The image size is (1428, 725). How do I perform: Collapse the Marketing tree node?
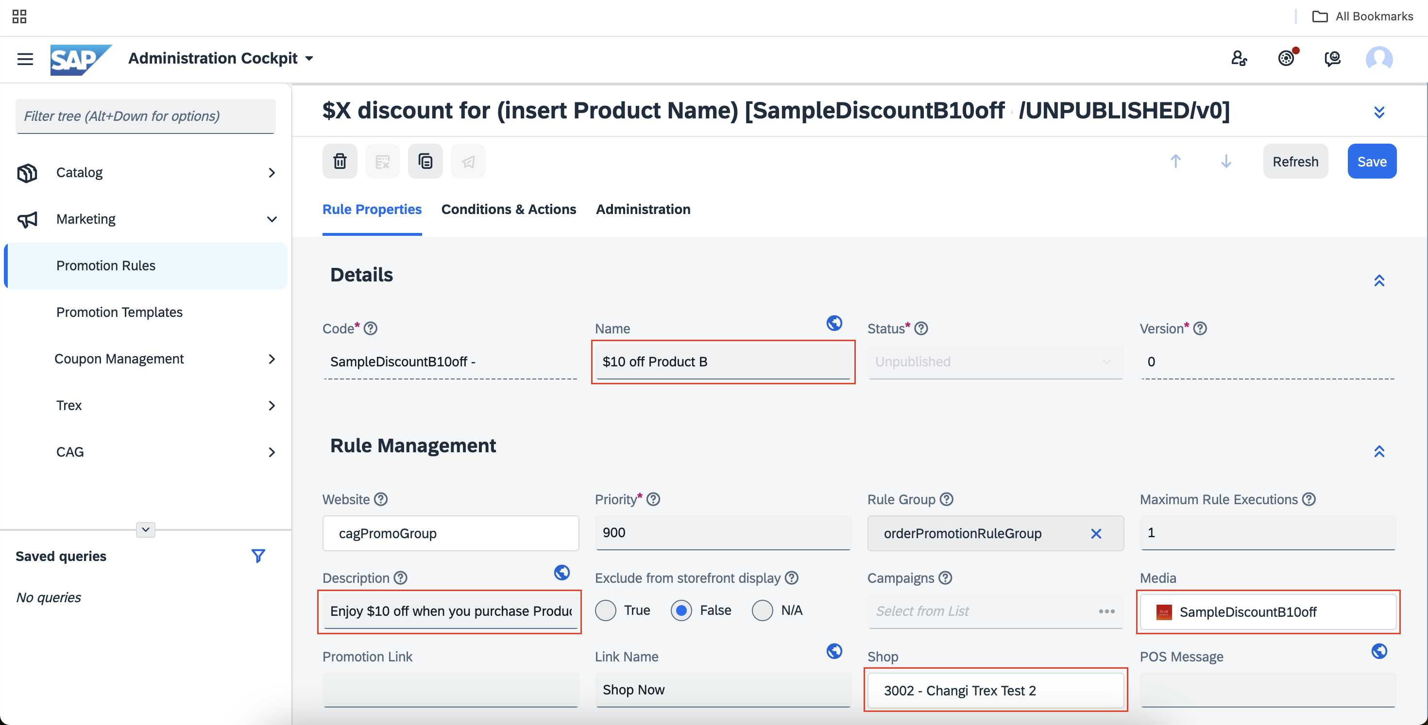tap(272, 219)
